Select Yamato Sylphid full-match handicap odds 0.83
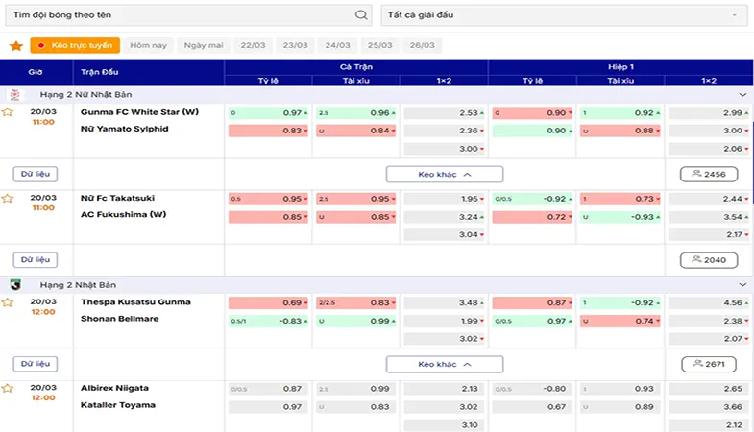754x432 pixels. pyautogui.click(x=268, y=131)
